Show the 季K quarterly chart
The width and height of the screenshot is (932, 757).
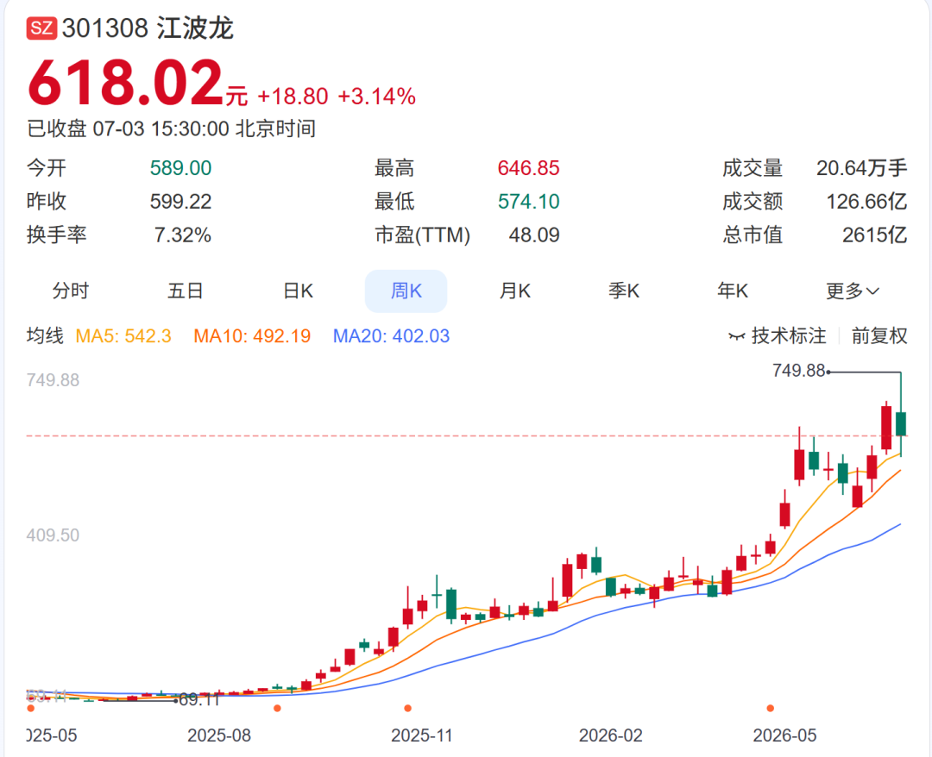coord(624,291)
